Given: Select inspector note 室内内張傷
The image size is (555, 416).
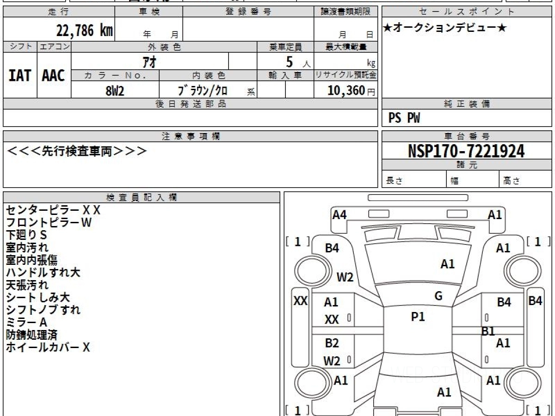Looking at the screenshot, I should (x=32, y=260).
